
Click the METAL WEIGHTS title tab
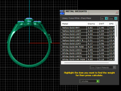[76, 11]
